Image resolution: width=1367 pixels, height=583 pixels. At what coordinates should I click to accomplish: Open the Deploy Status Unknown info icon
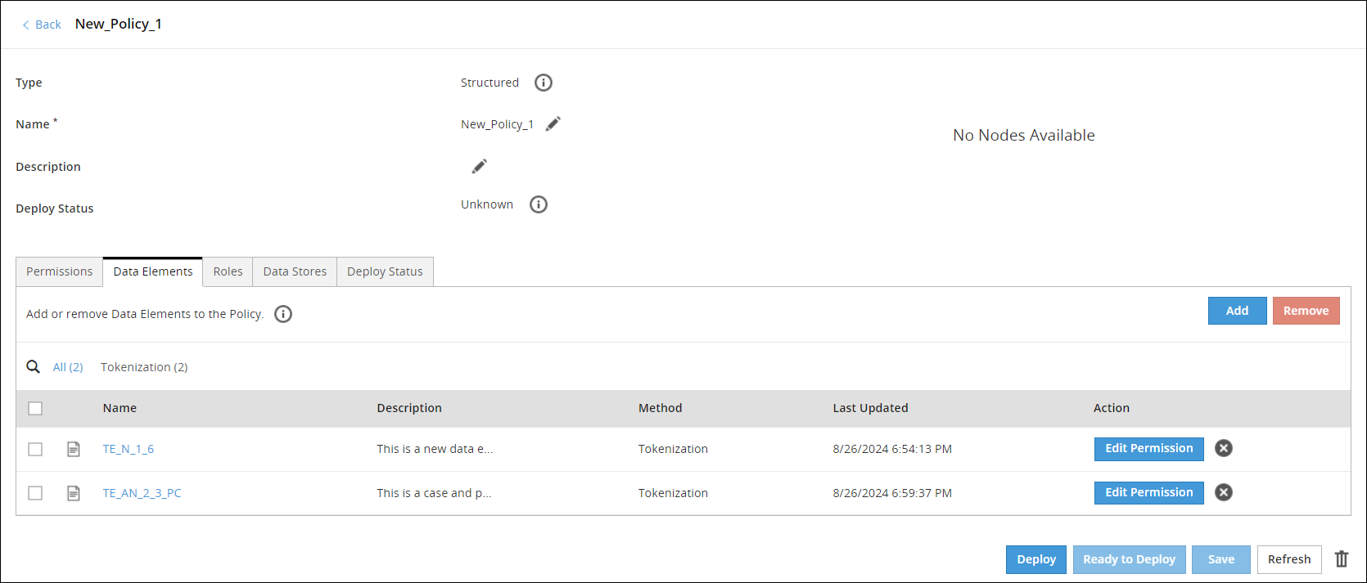(539, 204)
